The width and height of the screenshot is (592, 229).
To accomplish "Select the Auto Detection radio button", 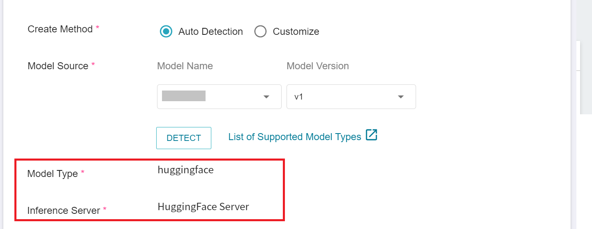I will pyautogui.click(x=166, y=32).
